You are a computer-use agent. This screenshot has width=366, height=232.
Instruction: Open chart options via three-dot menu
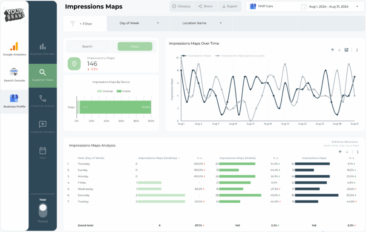357,50
